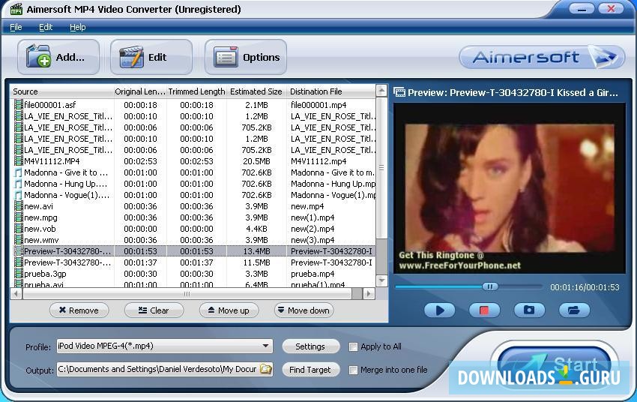The image size is (637, 402).
Task: Click the film icon next to prueba.3gp
Action: tap(18, 274)
